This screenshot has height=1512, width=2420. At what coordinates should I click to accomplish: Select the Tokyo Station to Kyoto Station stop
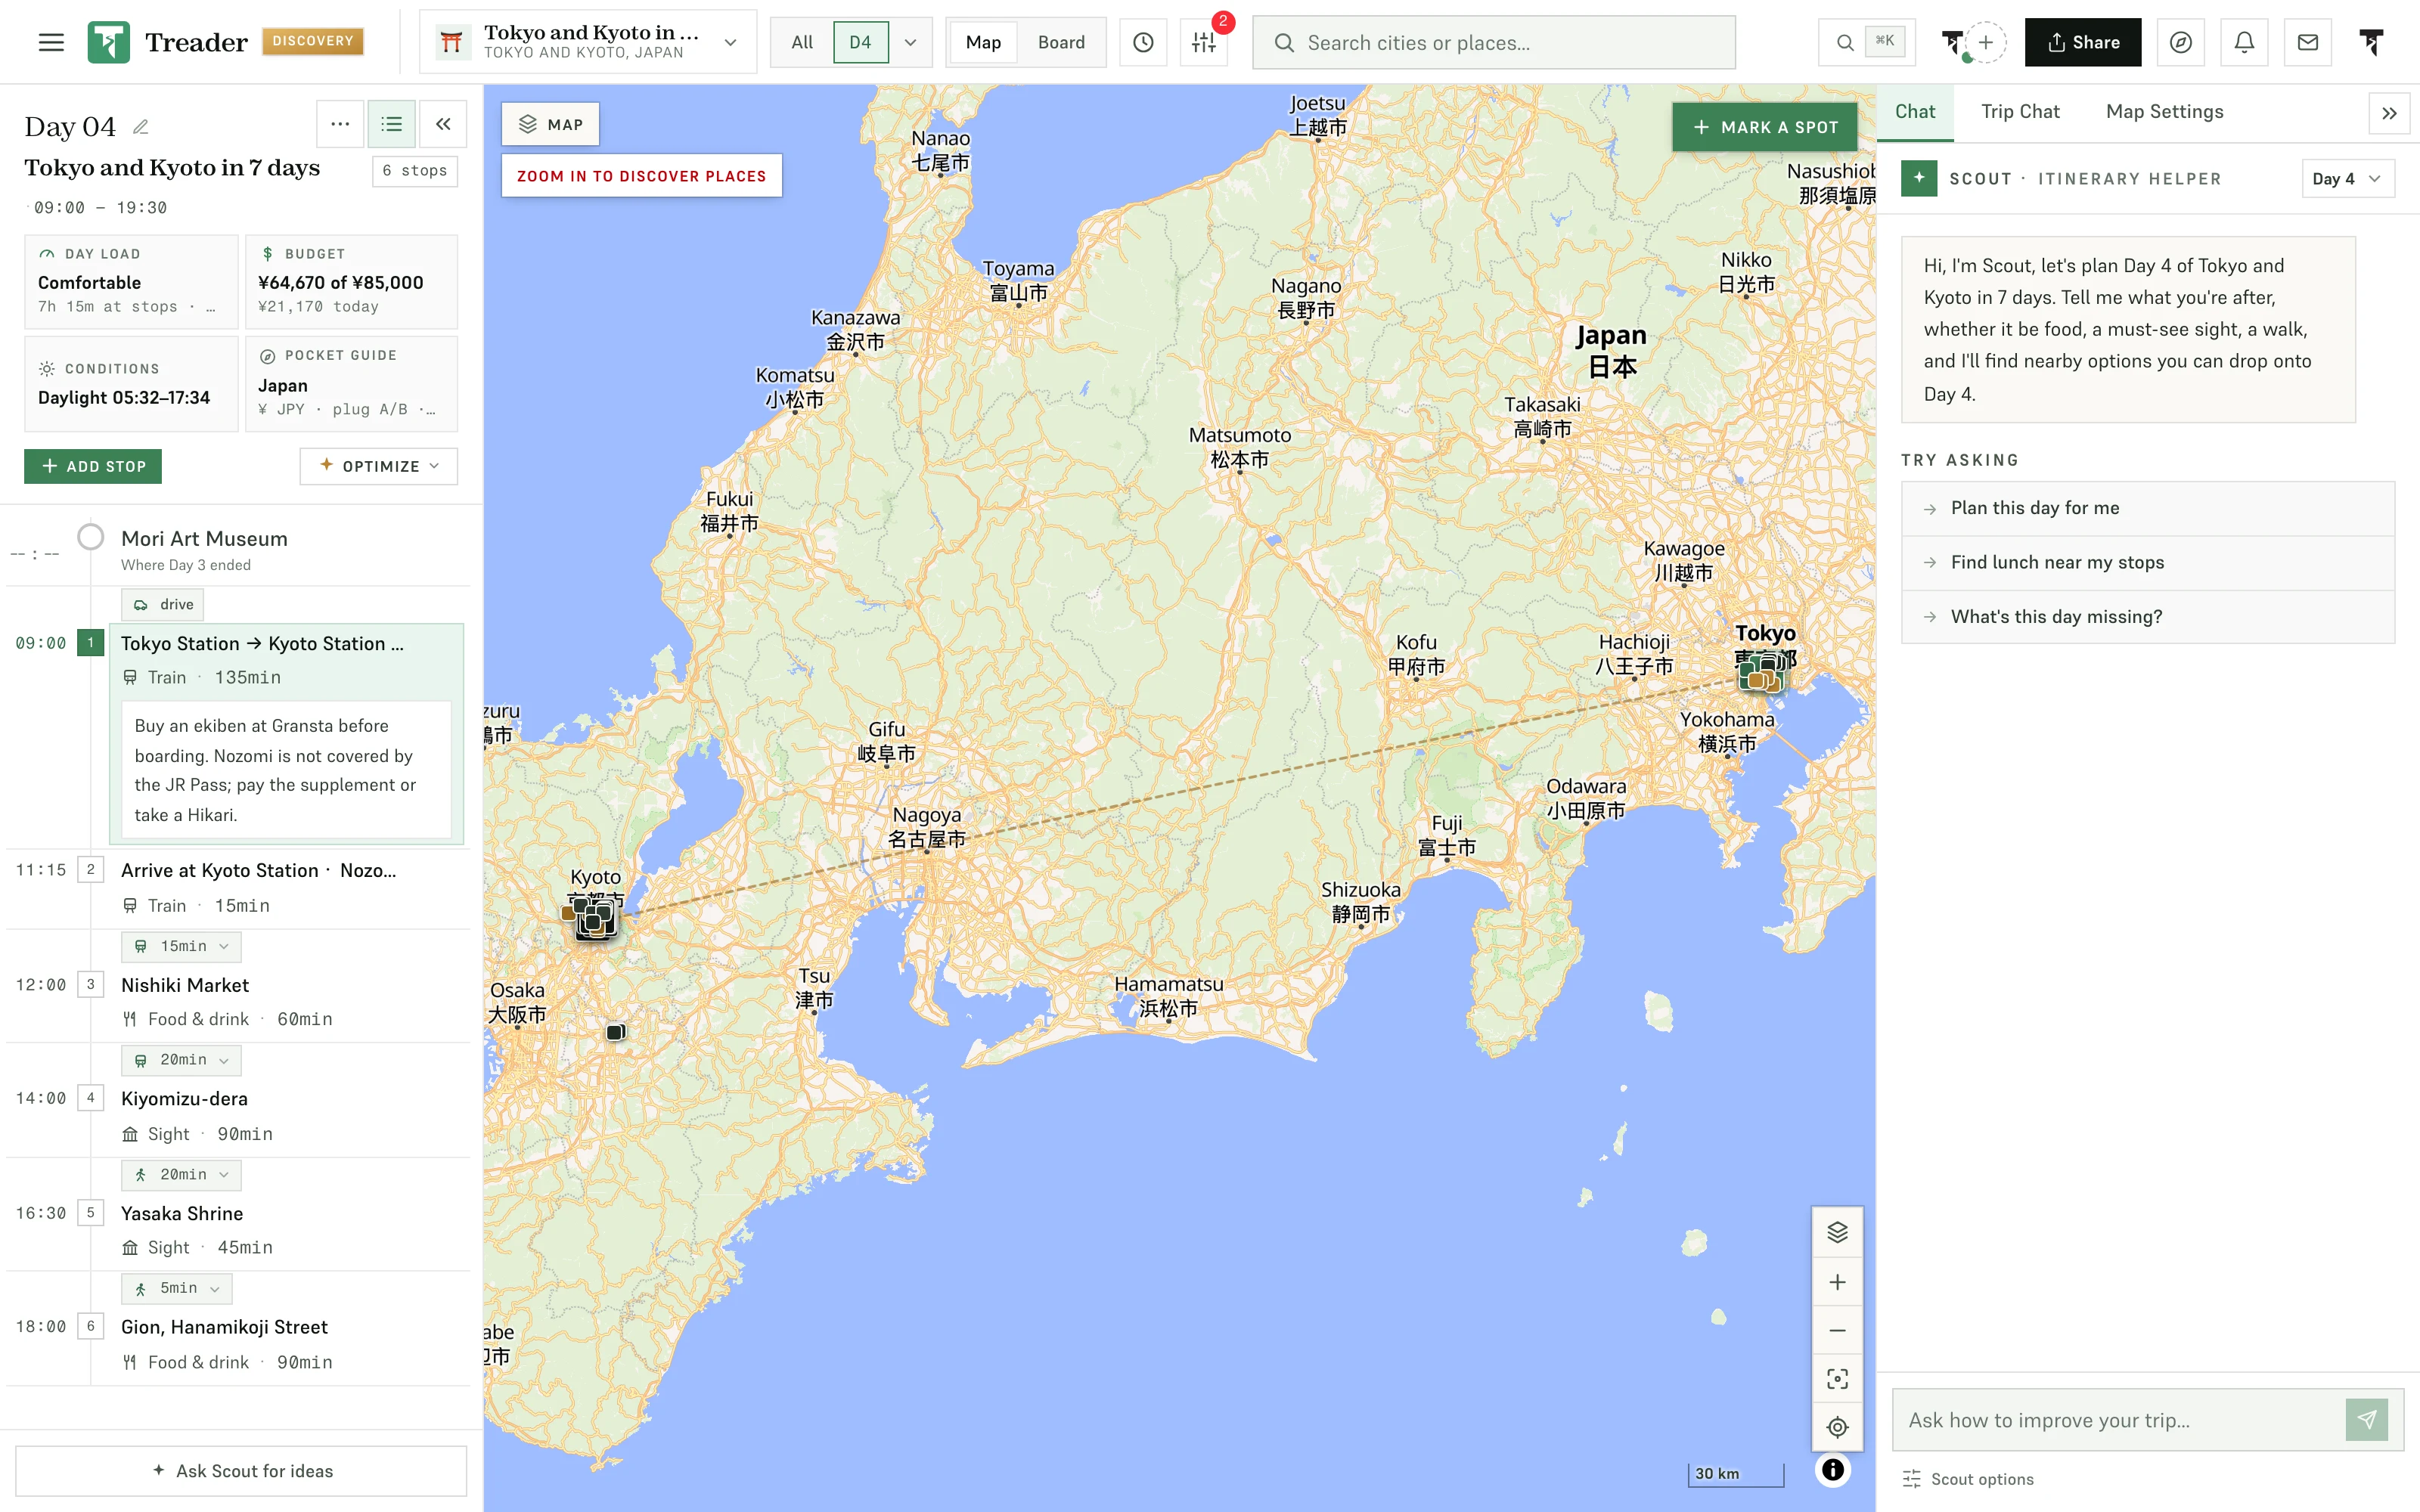[x=286, y=734]
